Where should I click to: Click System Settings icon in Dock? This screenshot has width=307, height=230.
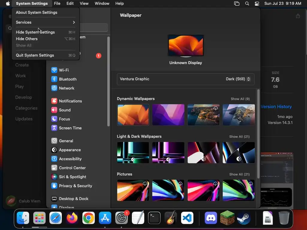[121, 218]
